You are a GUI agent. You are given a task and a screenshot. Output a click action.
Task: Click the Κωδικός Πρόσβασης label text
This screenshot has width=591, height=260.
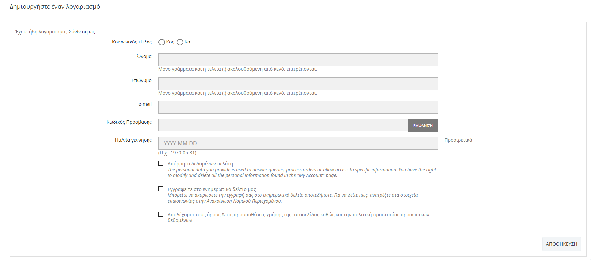tap(129, 122)
